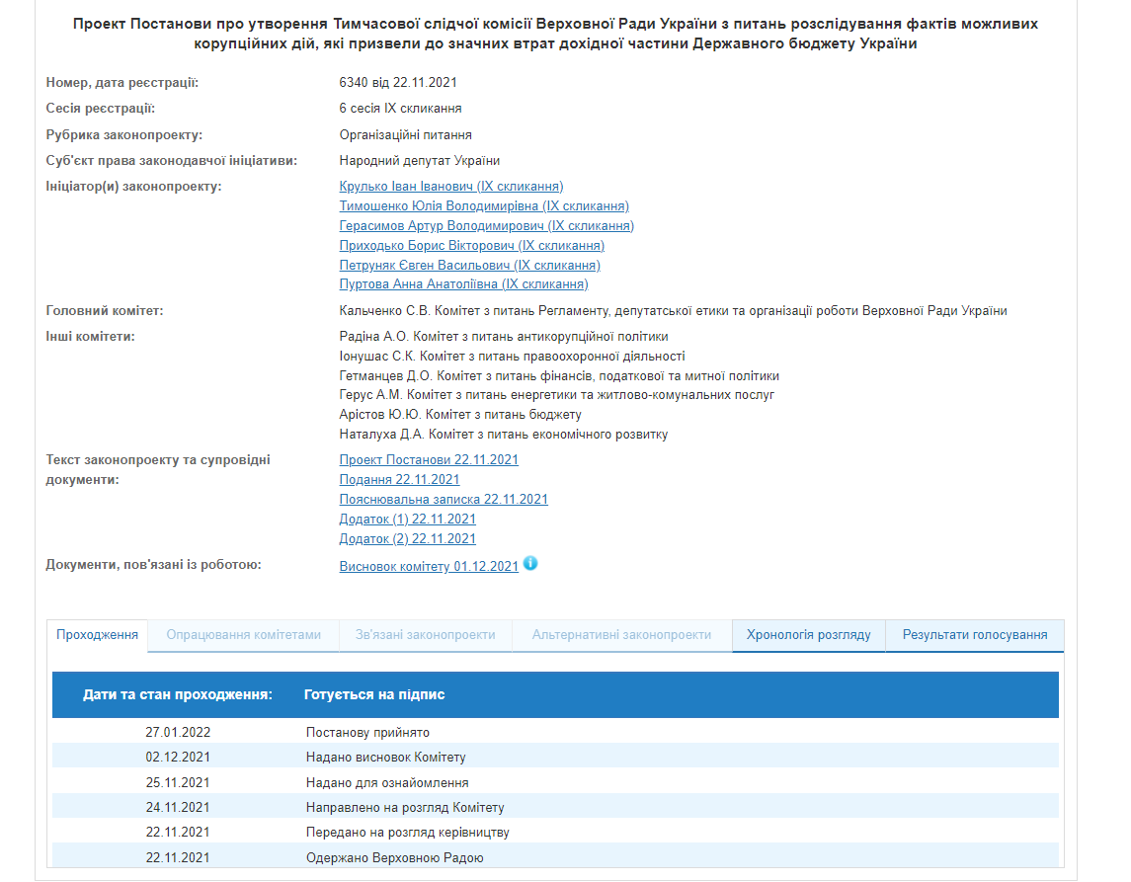Click main committee line Кальченко С.В.
This screenshot has height=882, width=1131.
tap(673, 311)
